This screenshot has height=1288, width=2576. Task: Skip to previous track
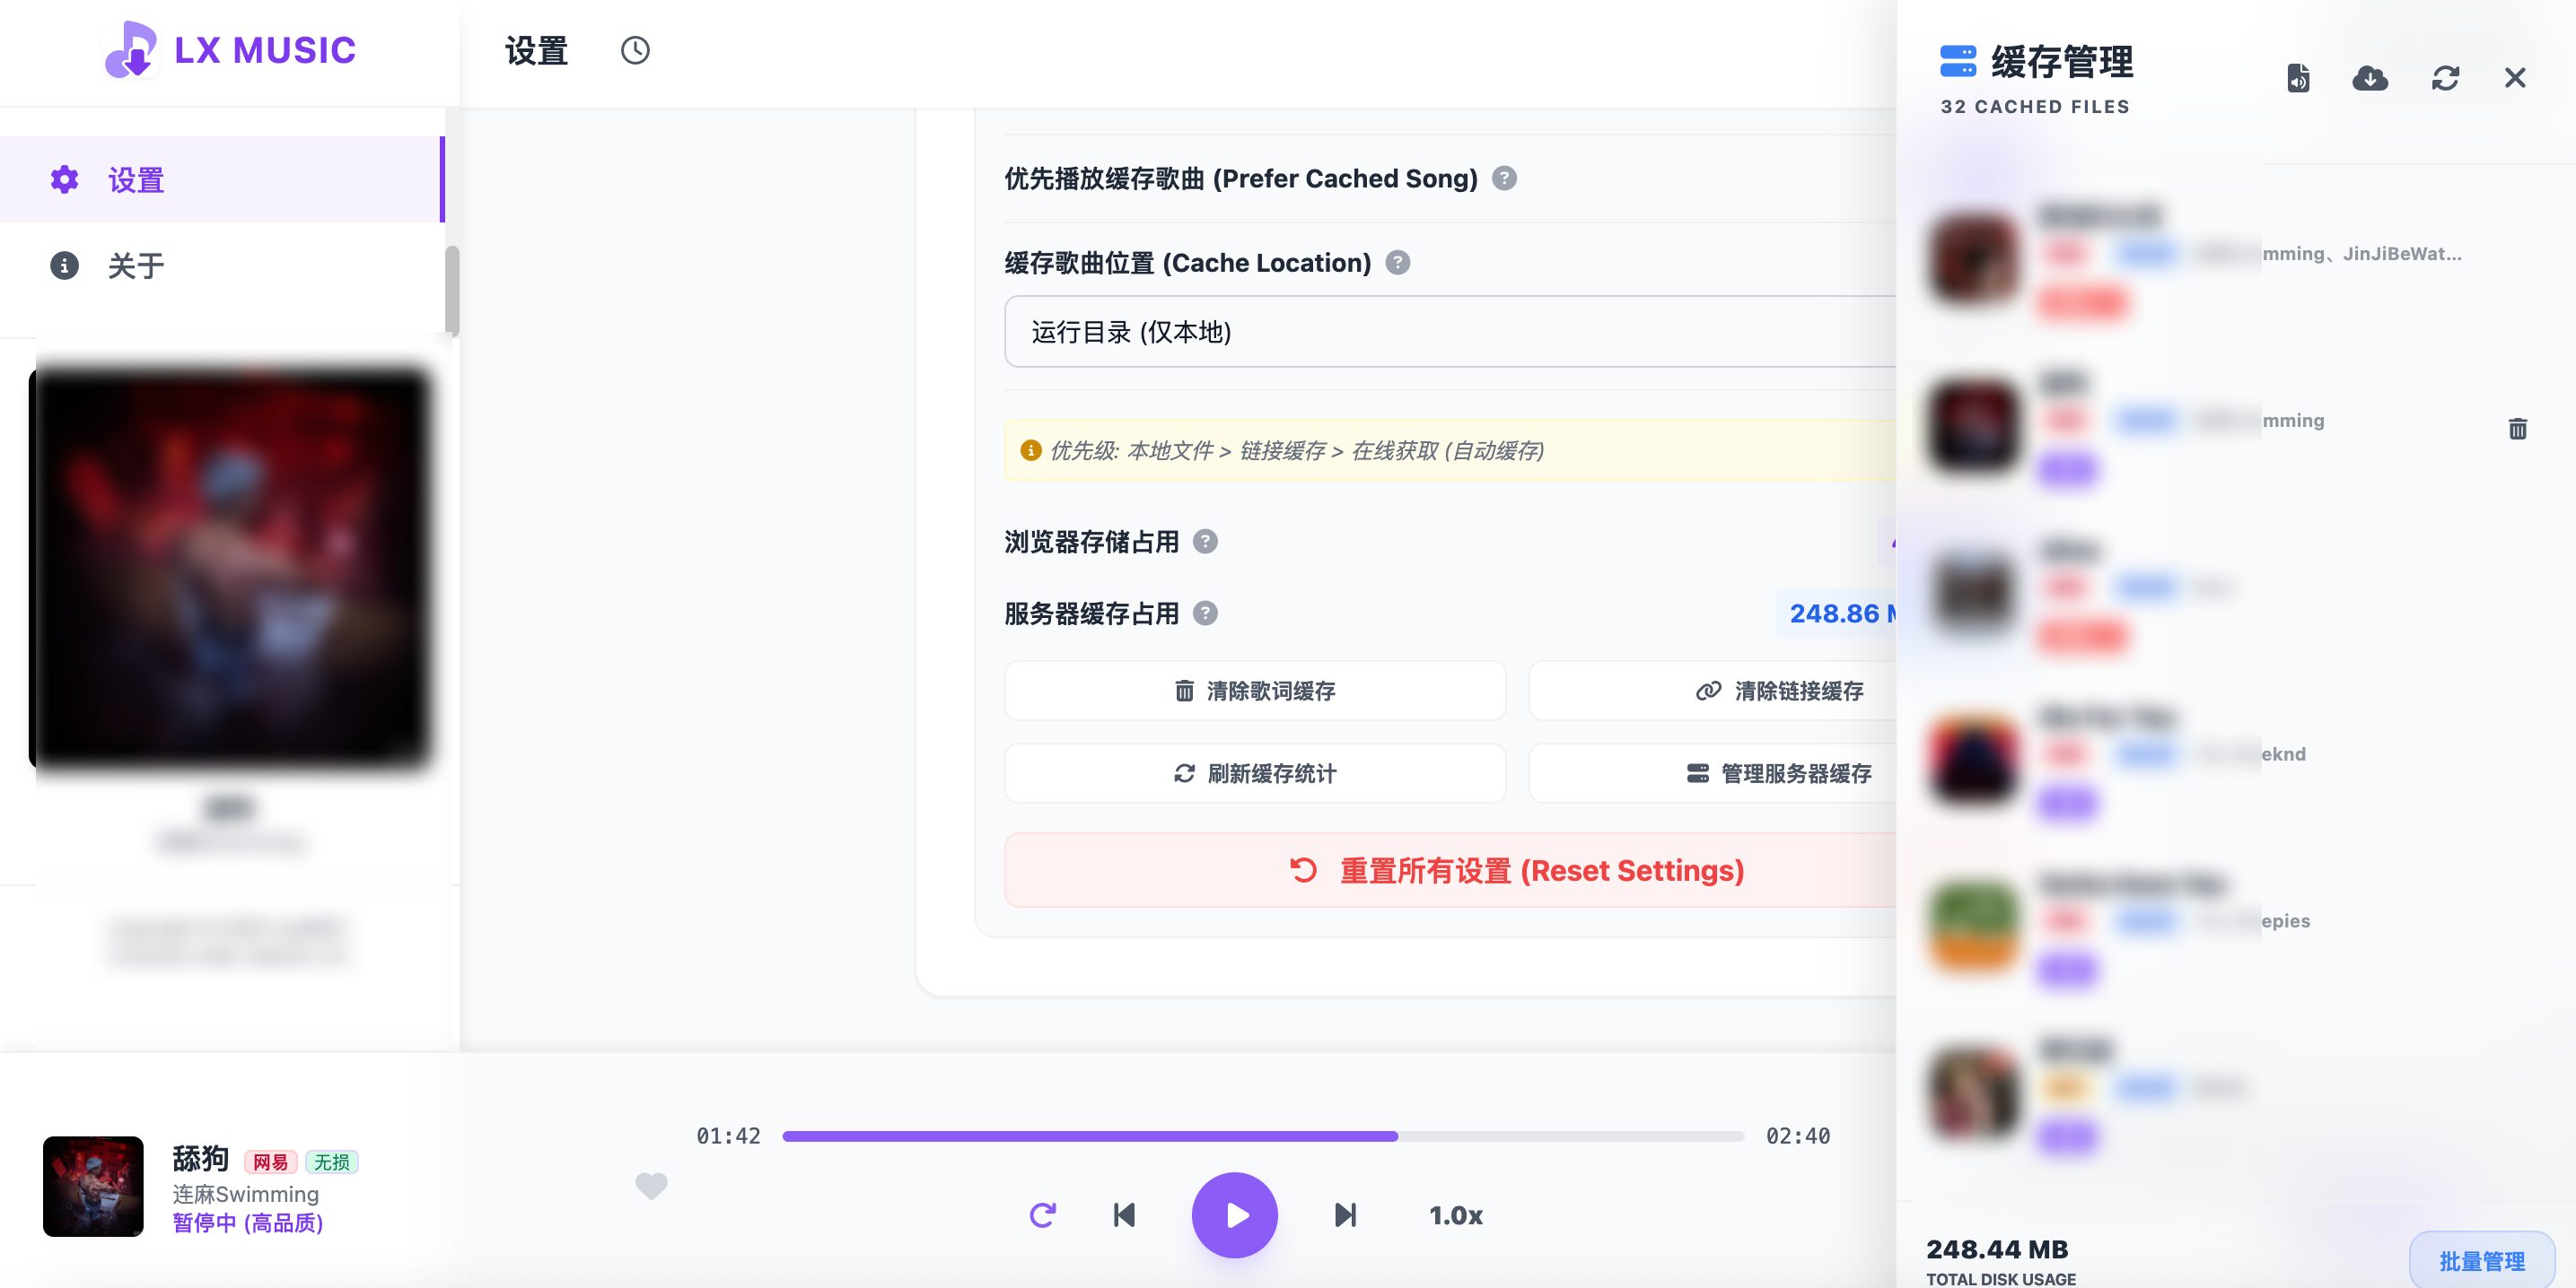tap(1124, 1214)
